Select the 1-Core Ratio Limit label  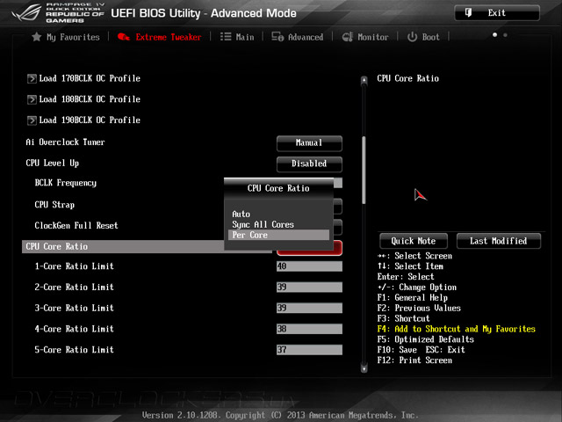[x=74, y=266]
